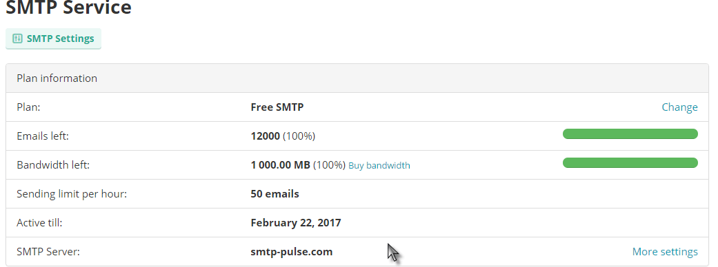Click the Emails left green progress bar
The height and width of the screenshot is (267, 718).
(x=630, y=134)
